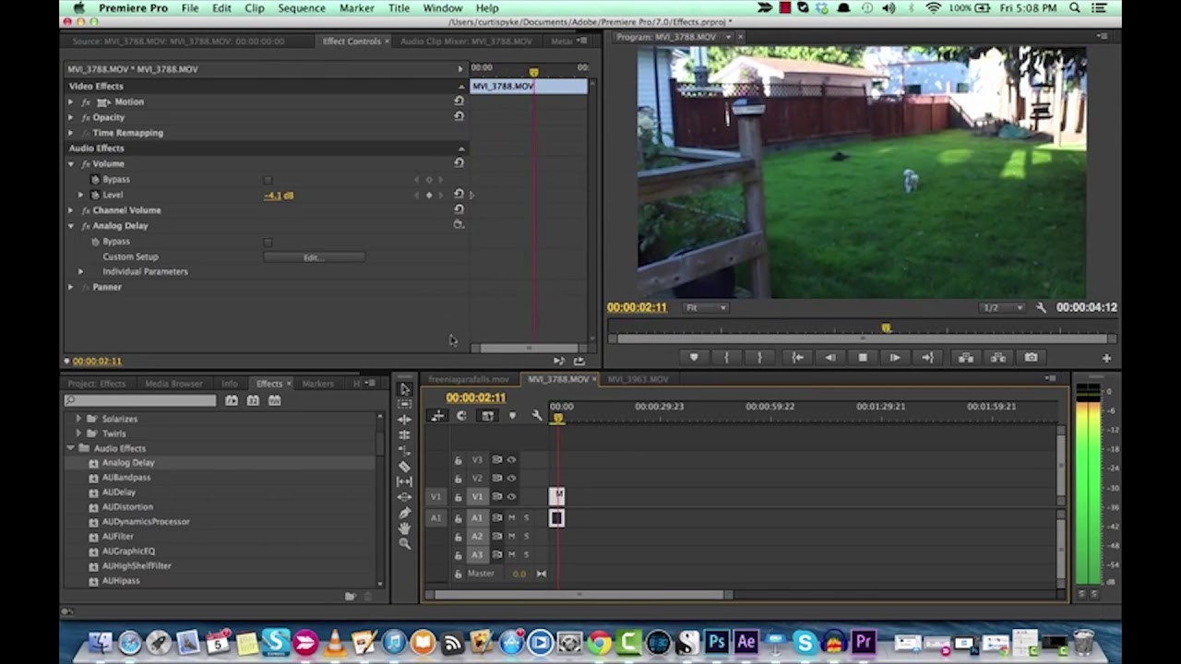Click the Effects panel search field
This screenshot has height=664, width=1181.
pos(140,400)
